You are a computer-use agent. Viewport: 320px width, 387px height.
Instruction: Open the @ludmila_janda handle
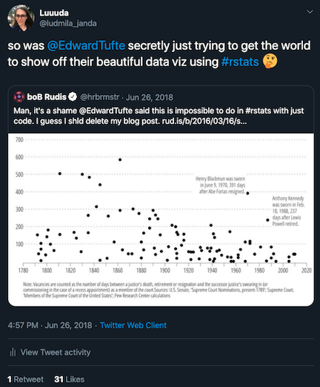pyautogui.click(x=68, y=24)
